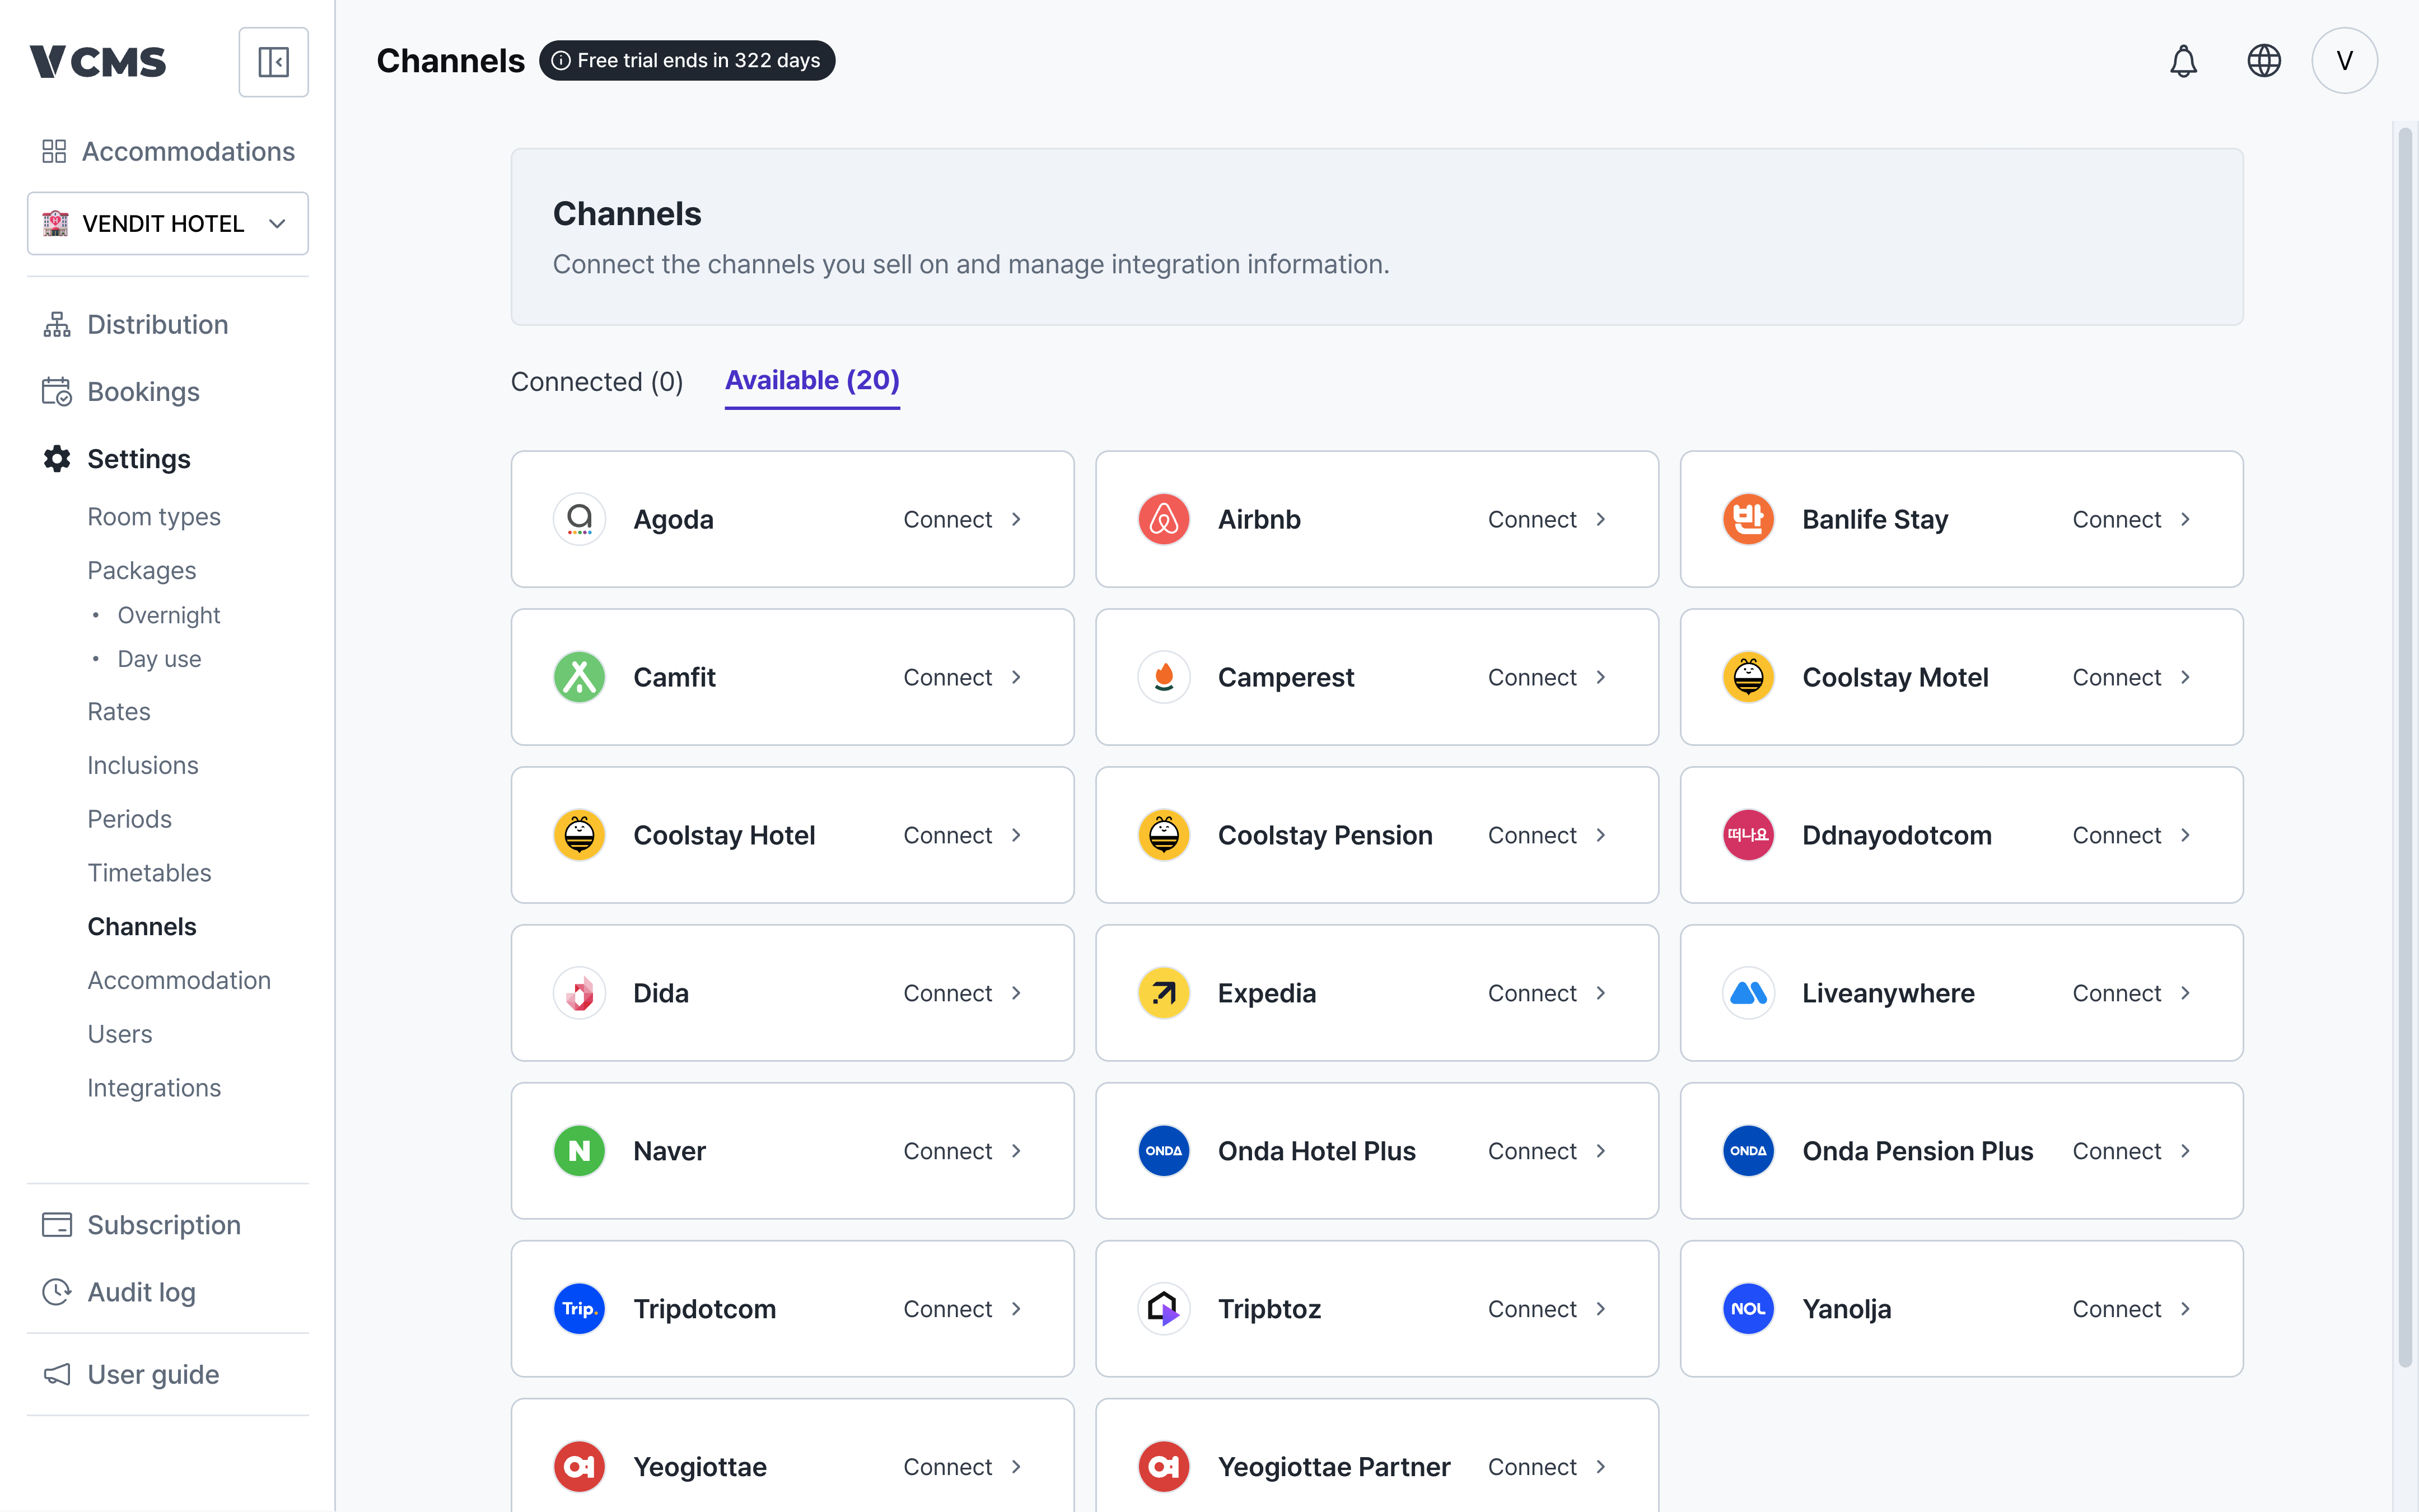Open the user avatar V menu
Screen dimensions: 2419x1512
tap(2344, 61)
